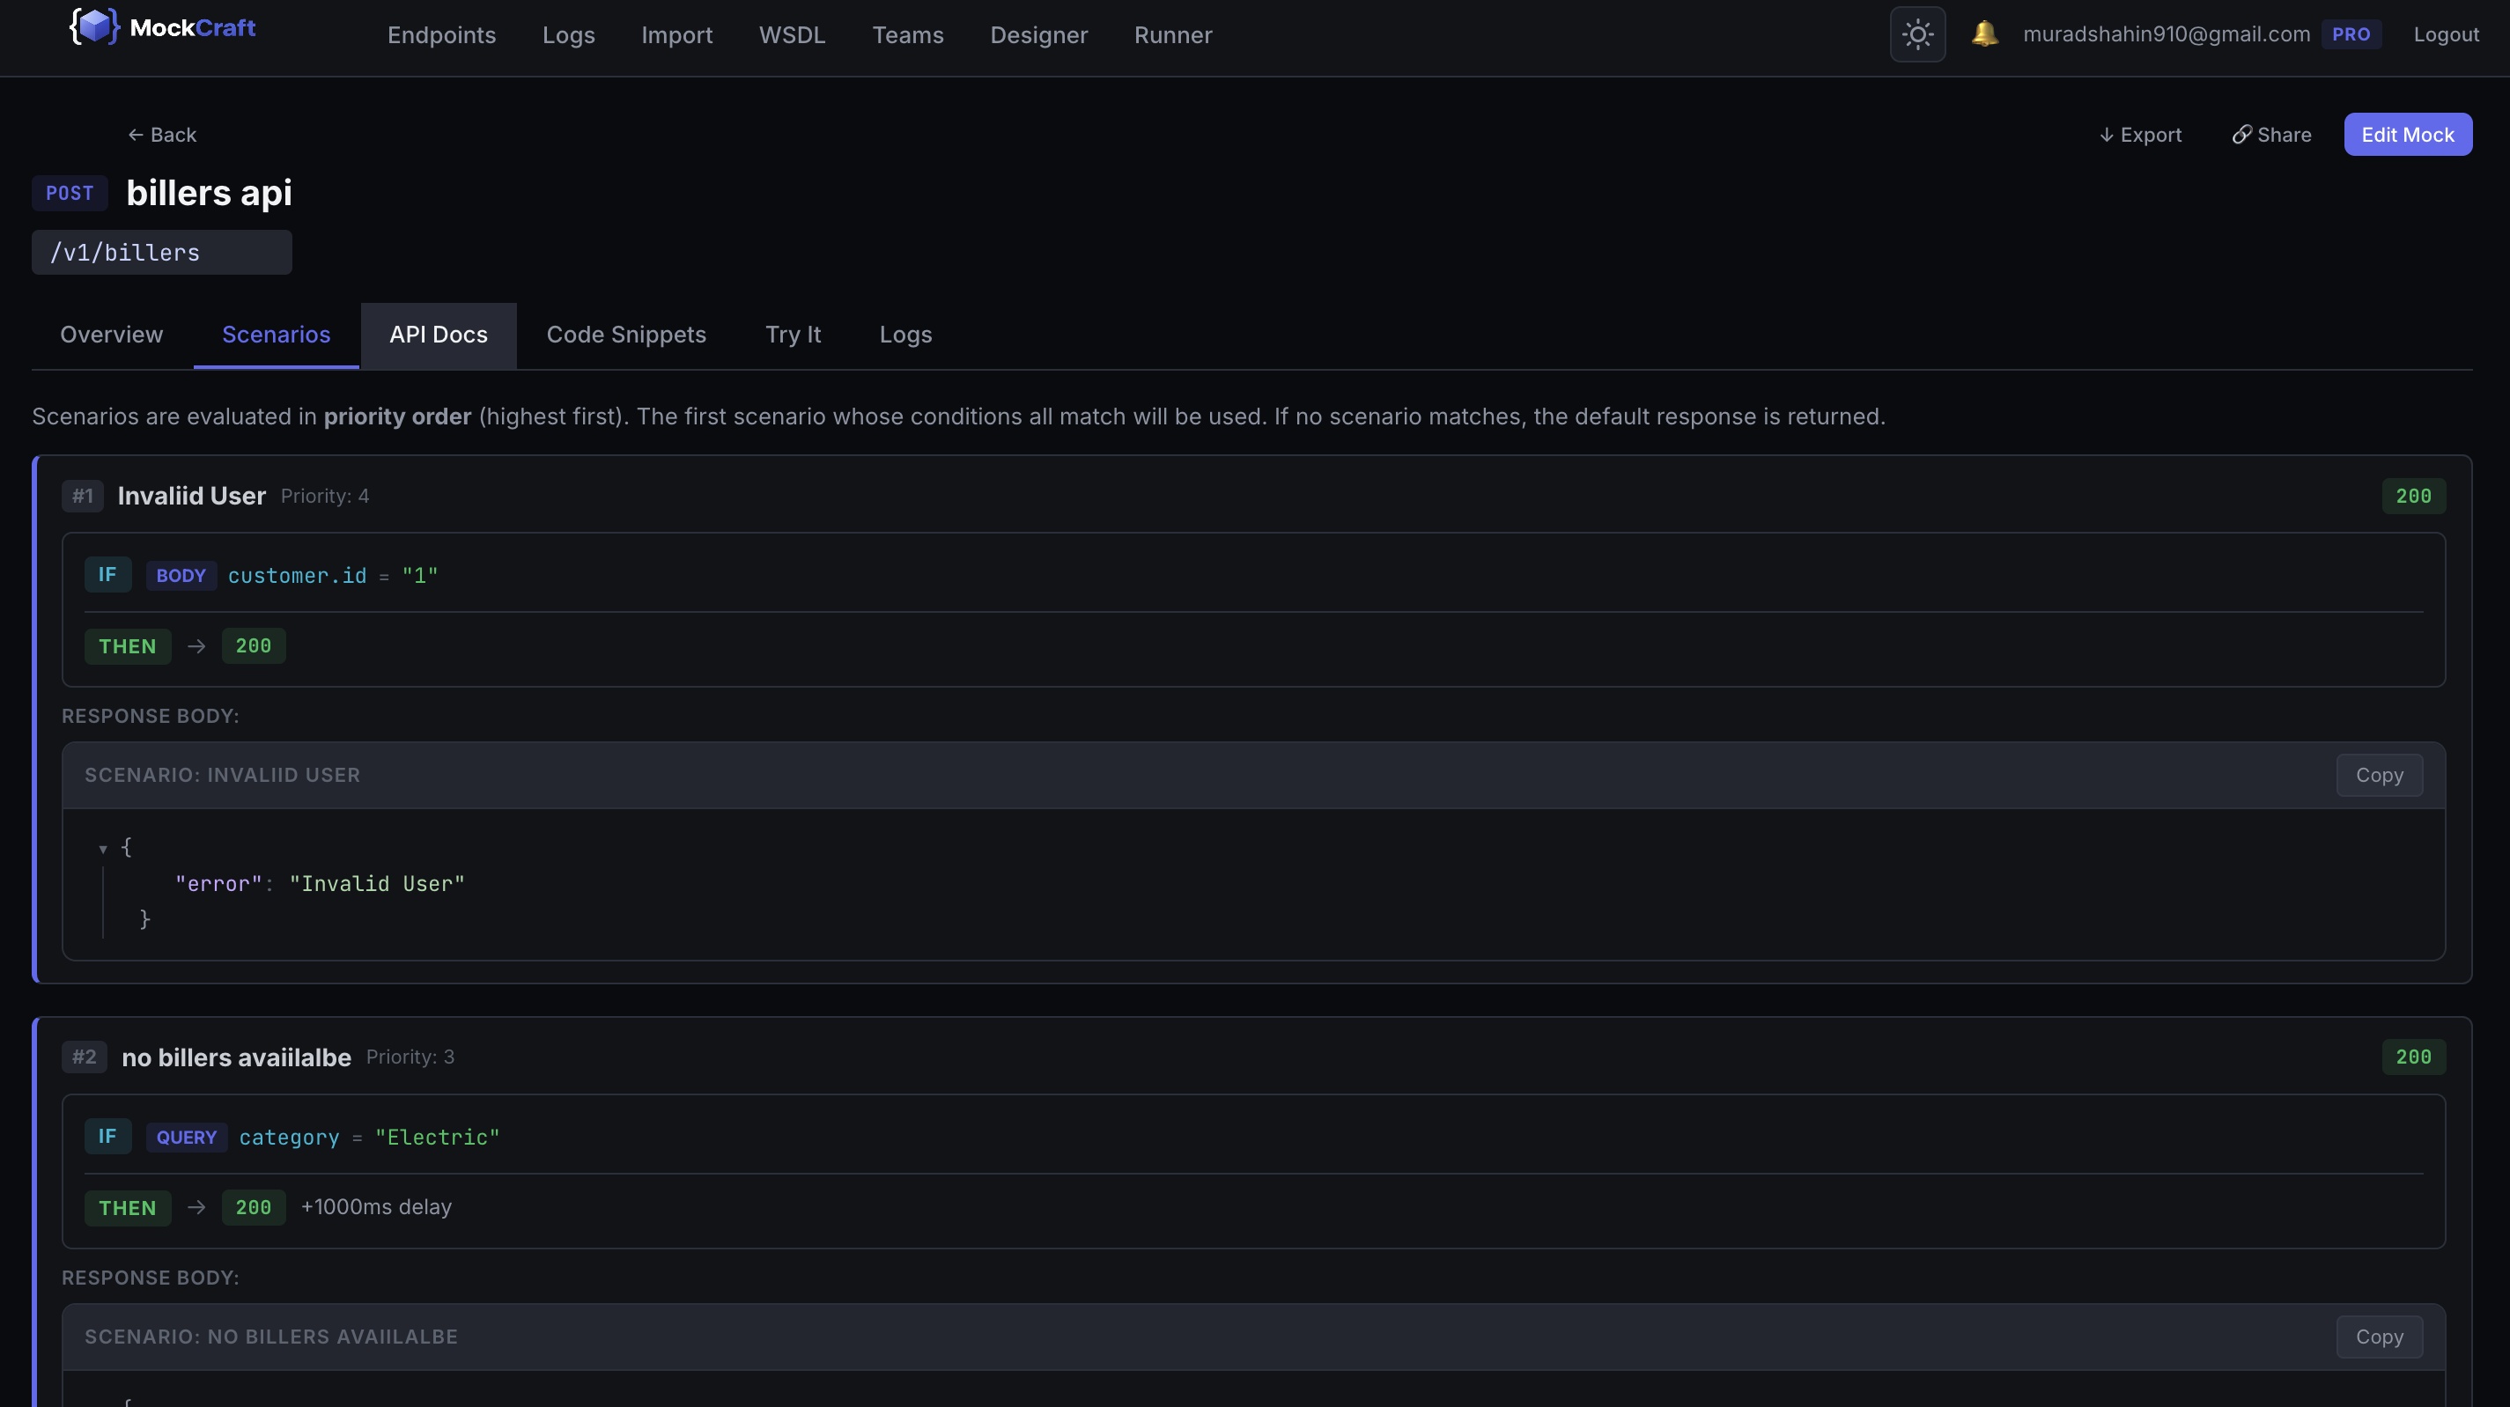Click Logout link
2510x1407 pixels.
tap(2445, 35)
